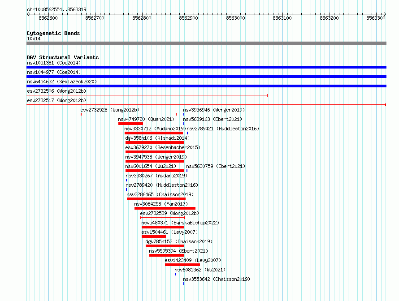The image size is (399, 301).
Task: Click the blue bar for nsv1051381
Action: coord(206,67)
